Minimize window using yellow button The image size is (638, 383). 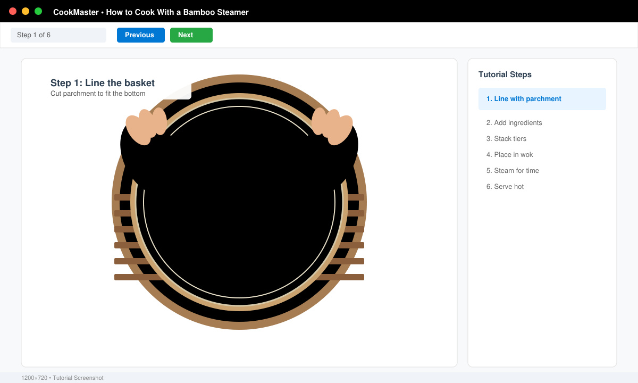click(x=26, y=11)
